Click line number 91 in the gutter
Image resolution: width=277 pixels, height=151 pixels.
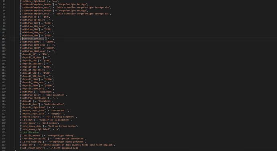(x=4, y=1)
